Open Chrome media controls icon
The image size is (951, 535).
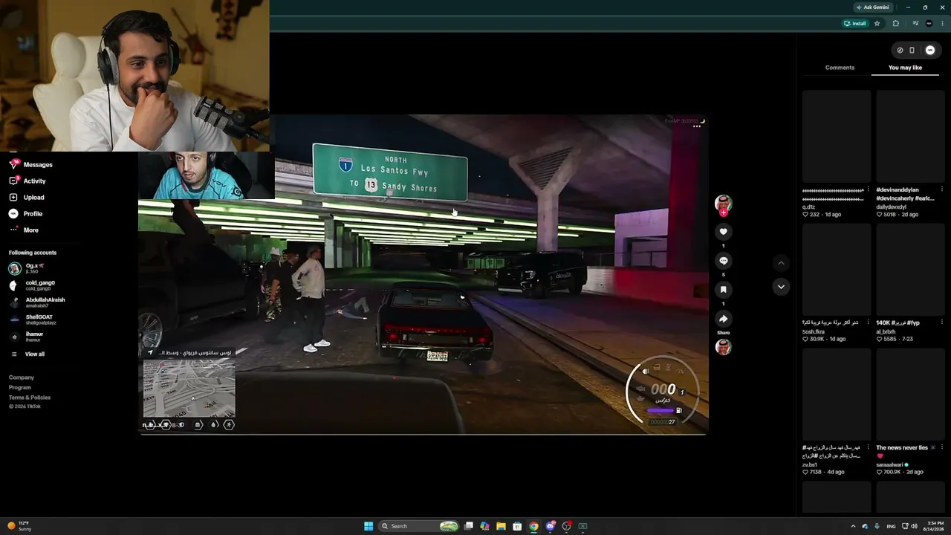tap(915, 24)
